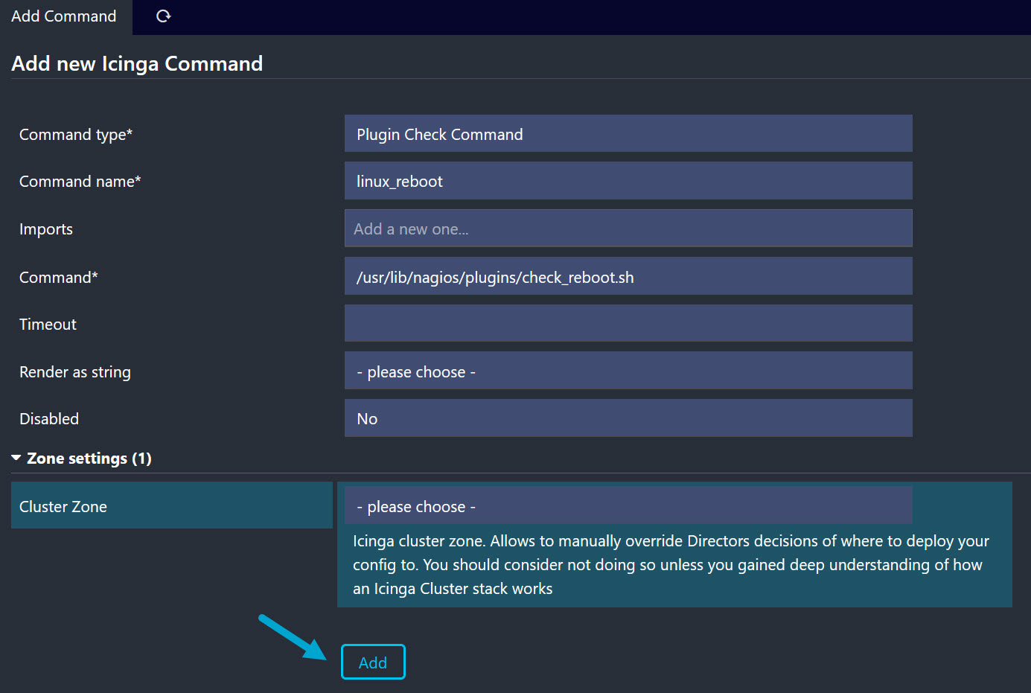Click the 'Command*' field label
Screen dimensions: 1031x693
[x=58, y=278]
